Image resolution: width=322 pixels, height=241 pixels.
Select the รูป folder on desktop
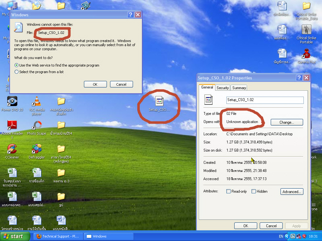[x=61, y=196]
